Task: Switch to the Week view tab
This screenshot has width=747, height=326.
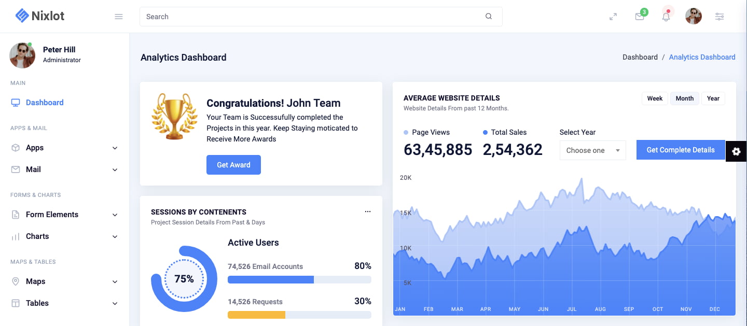Action: pos(654,98)
